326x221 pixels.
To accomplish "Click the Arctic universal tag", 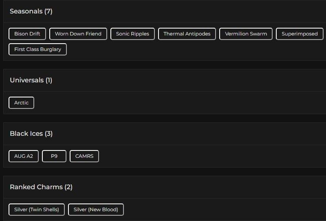I will (x=21, y=103).
